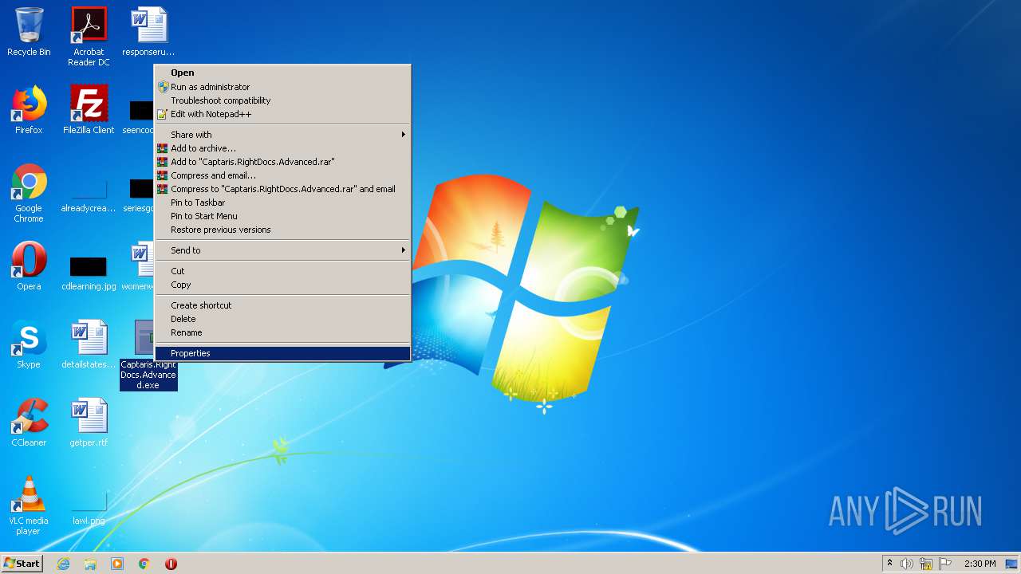Choose Open in the context menu
The width and height of the screenshot is (1021, 574).
pos(282,73)
